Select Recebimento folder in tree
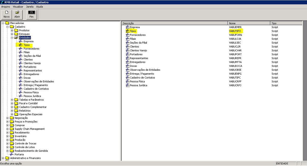The width and height of the screenshot is (307, 166). pos(22,132)
